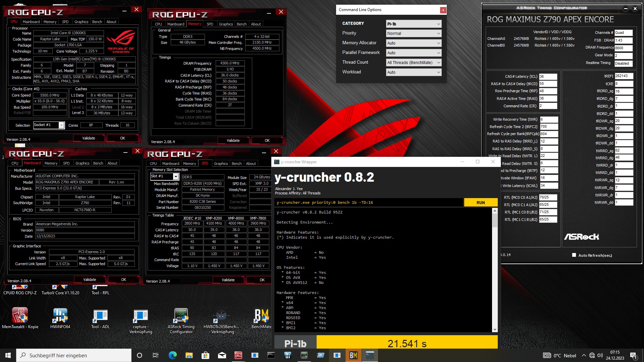This screenshot has width=644, height=362.
Task: Open the Workload dropdown
Action: point(414,72)
